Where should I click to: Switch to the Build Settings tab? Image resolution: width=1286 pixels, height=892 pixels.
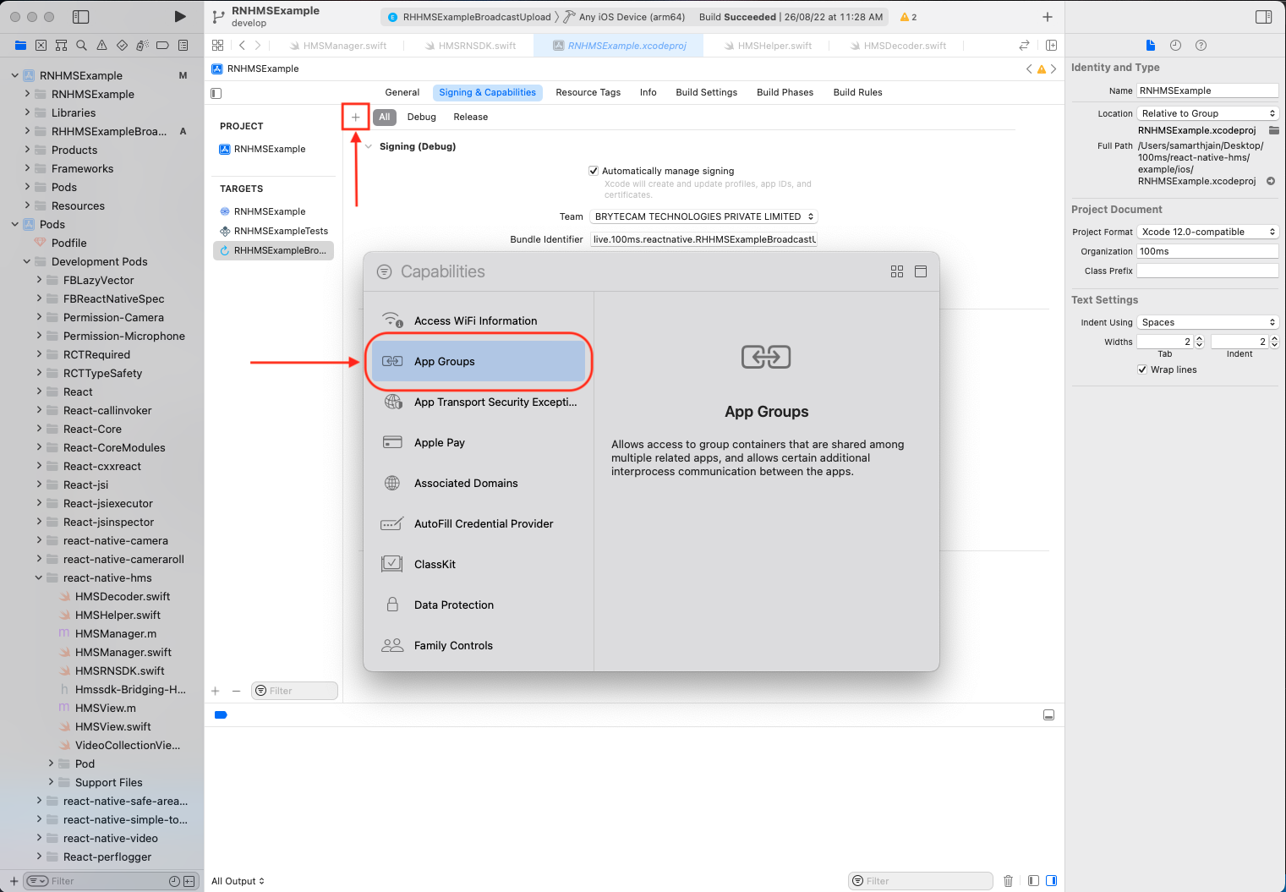tap(706, 92)
